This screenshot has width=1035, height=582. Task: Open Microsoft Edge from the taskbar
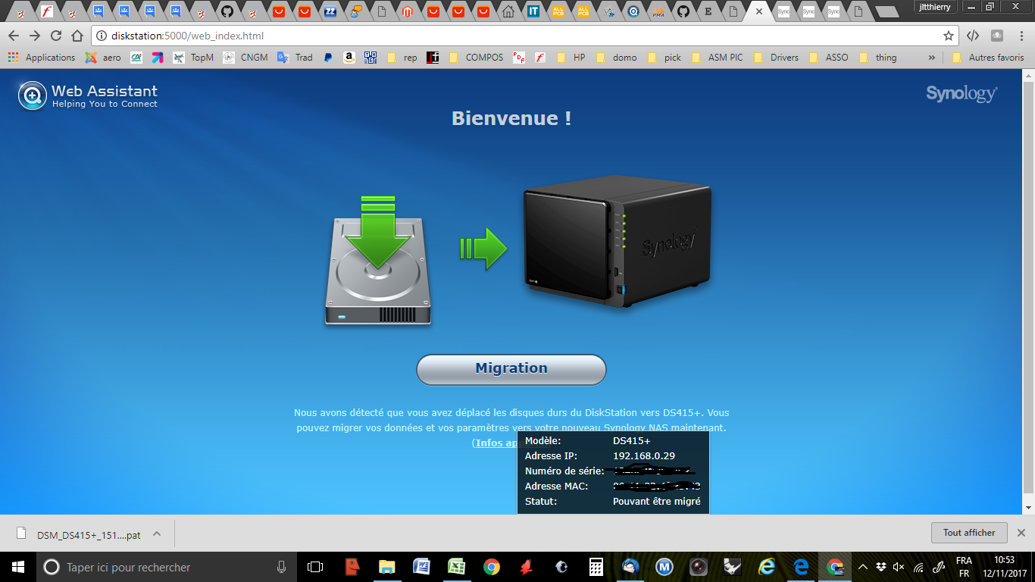tap(802, 567)
